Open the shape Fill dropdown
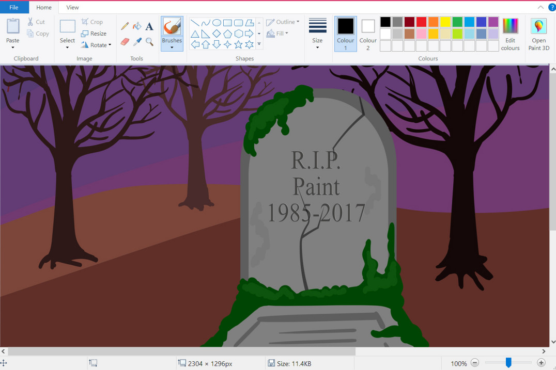The width and height of the screenshot is (556, 370). 277,33
